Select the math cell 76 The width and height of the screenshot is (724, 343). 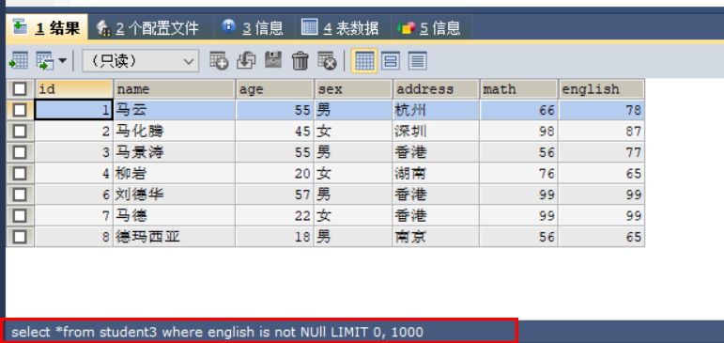(x=519, y=173)
